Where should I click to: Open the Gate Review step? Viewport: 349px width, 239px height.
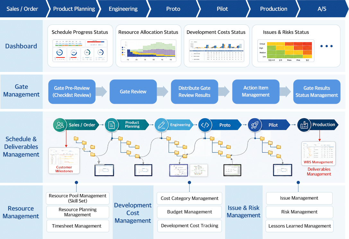click(133, 92)
